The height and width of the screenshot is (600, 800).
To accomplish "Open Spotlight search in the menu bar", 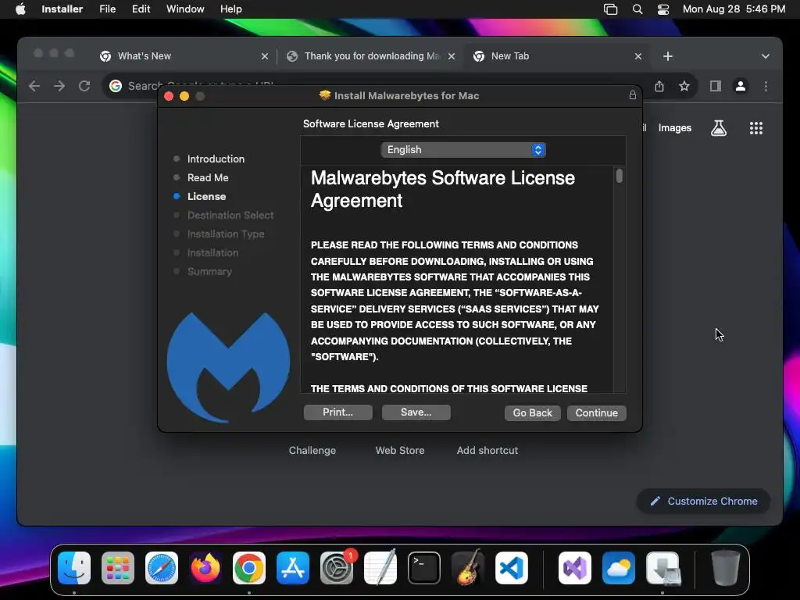I will (637, 9).
